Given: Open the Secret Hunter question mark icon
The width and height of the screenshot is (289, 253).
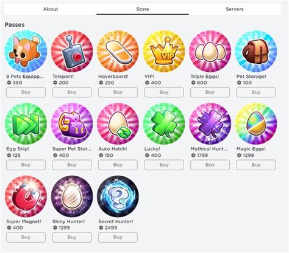Looking at the screenshot, I should (118, 196).
